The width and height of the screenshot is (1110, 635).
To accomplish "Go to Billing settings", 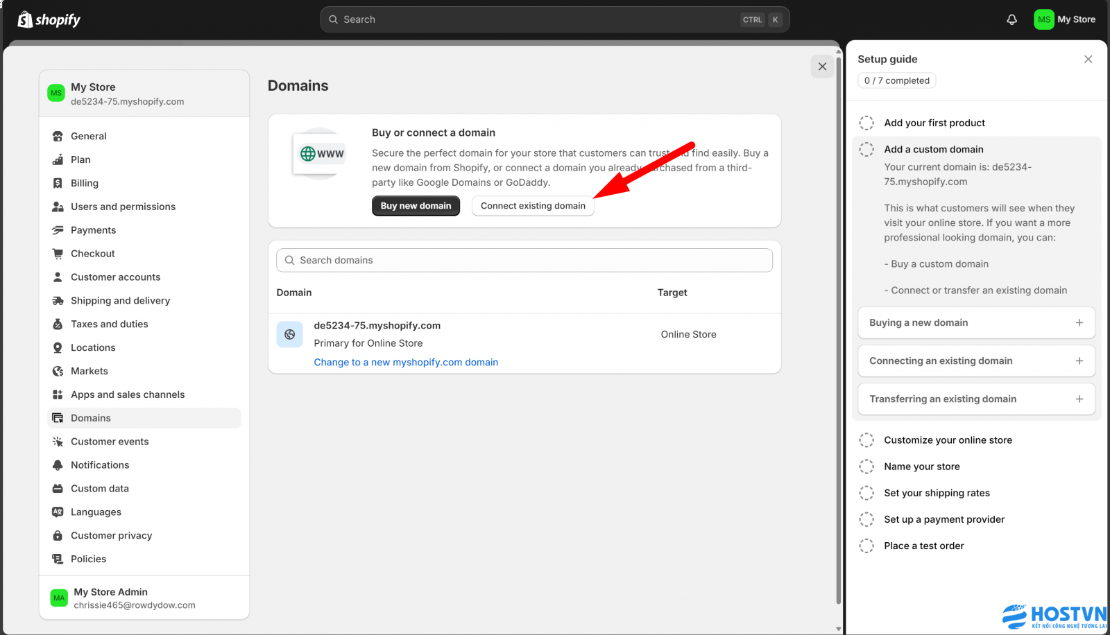I will pos(144,183).
